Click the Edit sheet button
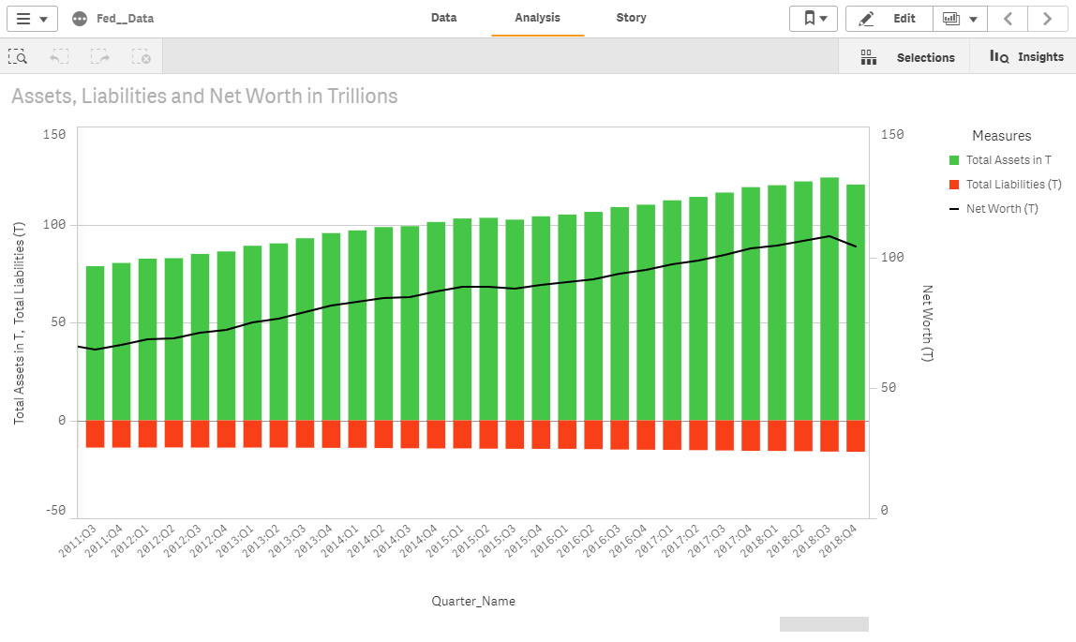 tap(889, 19)
